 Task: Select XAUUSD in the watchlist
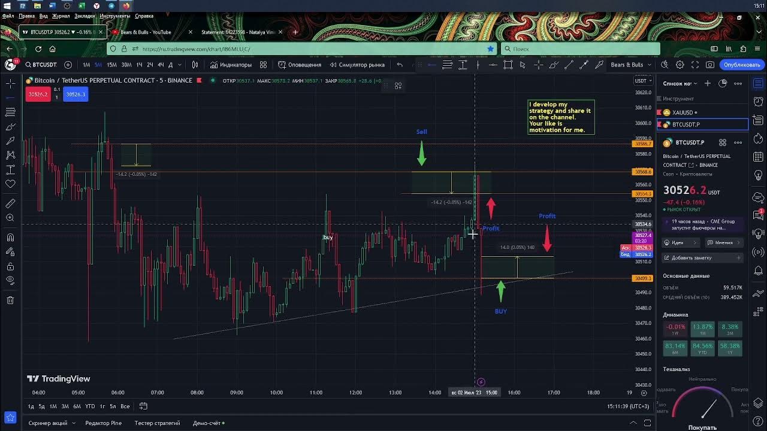click(x=702, y=113)
